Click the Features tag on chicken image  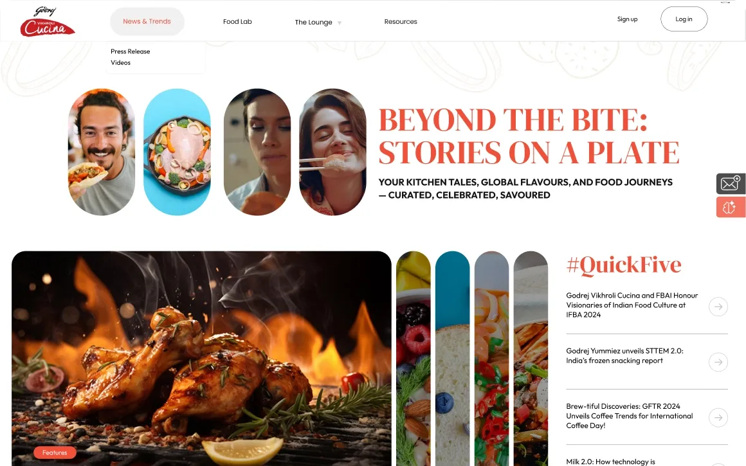click(x=55, y=453)
